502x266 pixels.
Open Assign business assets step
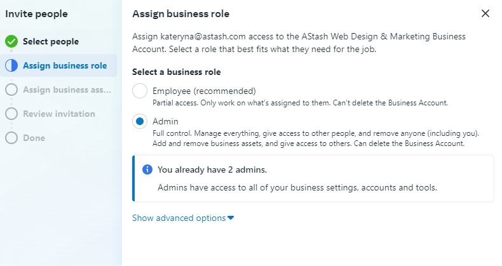(67, 90)
